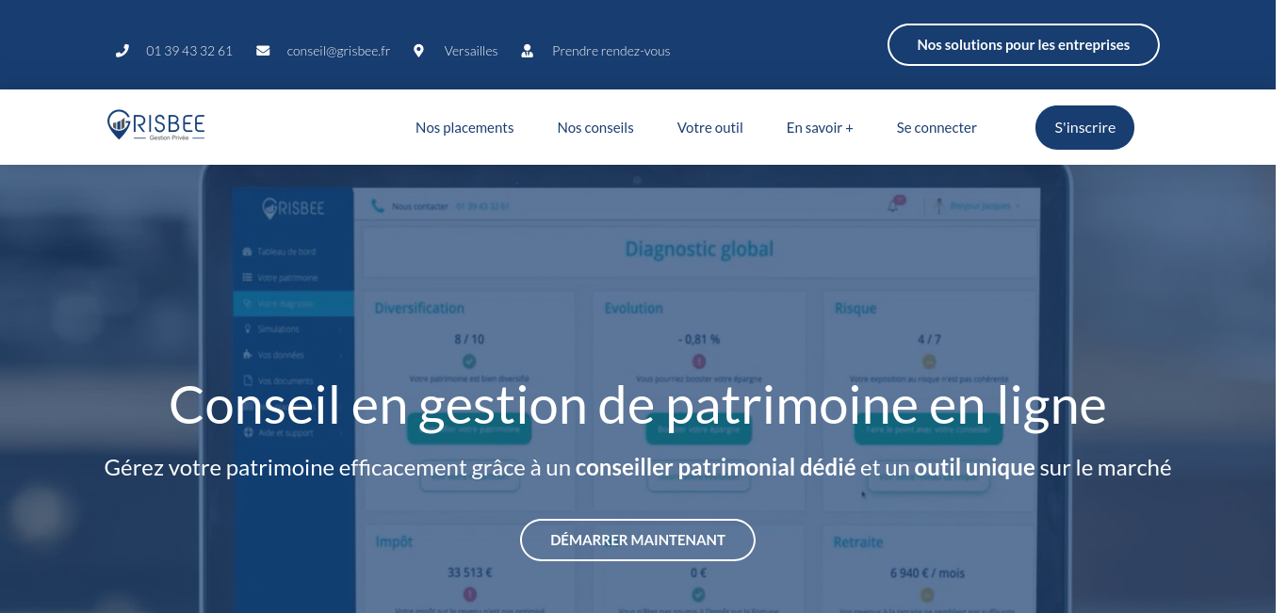Image resolution: width=1287 pixels, height=613 pixels.
Task: Click the envelope email icon
Action: coord(263,51)
